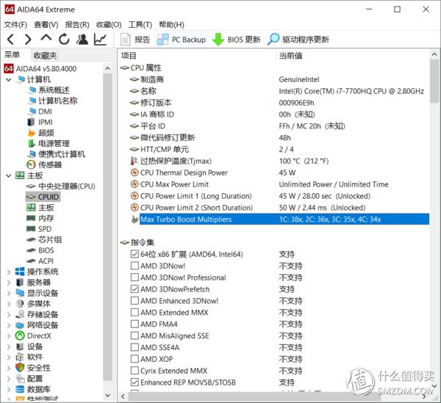Expand the 网络设备 tree node
Viewport: 441px width, 403px height.
(9, 325)
